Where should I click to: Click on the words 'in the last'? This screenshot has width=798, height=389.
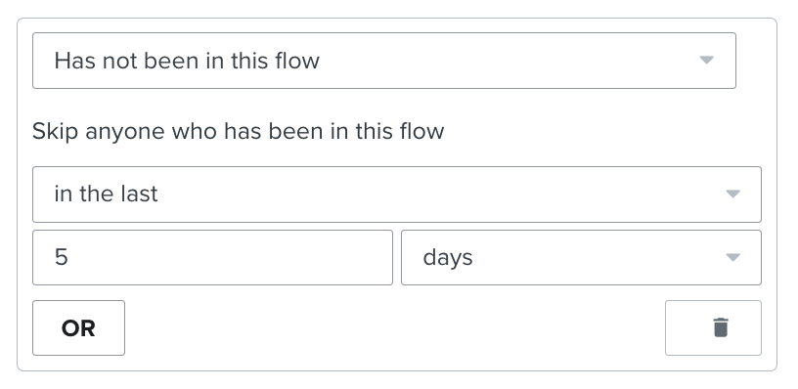pyautogui.click(x=106, y=194)
